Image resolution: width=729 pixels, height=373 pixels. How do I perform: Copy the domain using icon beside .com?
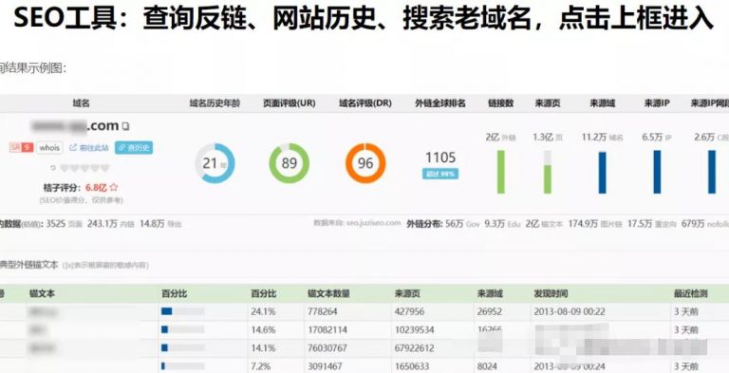click(125, 126)
